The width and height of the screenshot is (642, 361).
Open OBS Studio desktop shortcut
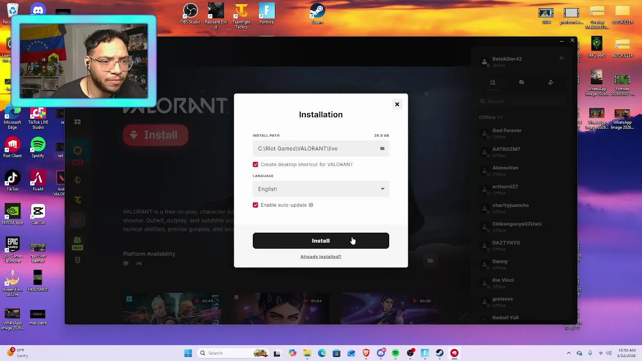point(191,14)
